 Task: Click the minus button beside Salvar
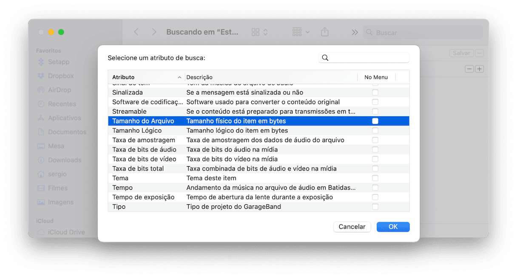480,53
